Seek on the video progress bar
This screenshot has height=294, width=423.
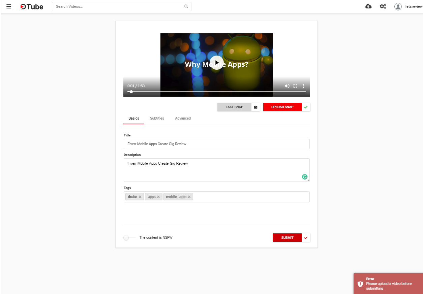coord(217,92)
